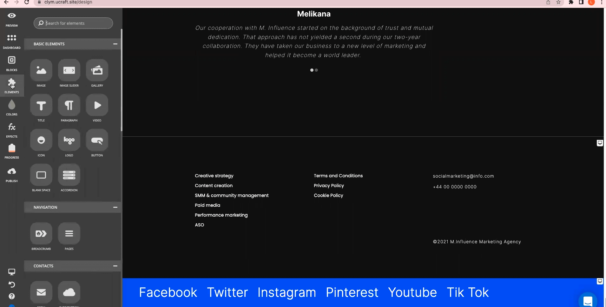Image resolution: width=606 pixels, height=307 pixels.
Task: Select the Pages navigation element
Action: pos(69,233)
